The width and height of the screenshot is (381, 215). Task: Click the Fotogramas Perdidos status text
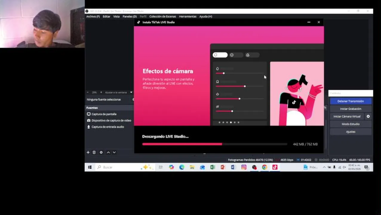tap(250, 160)
